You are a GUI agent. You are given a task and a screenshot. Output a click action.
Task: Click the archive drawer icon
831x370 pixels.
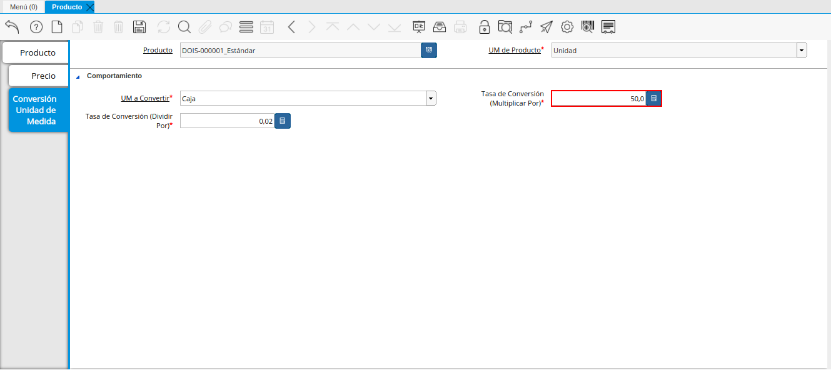click(440, 27)
